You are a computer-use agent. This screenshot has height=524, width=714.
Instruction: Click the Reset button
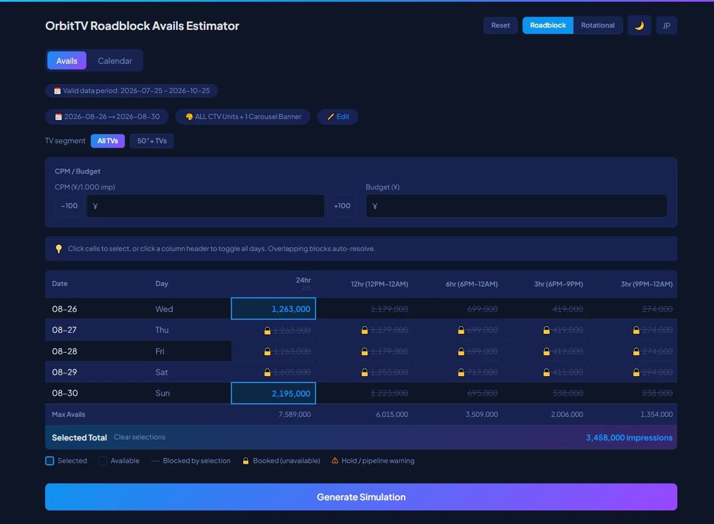point(501,25)
